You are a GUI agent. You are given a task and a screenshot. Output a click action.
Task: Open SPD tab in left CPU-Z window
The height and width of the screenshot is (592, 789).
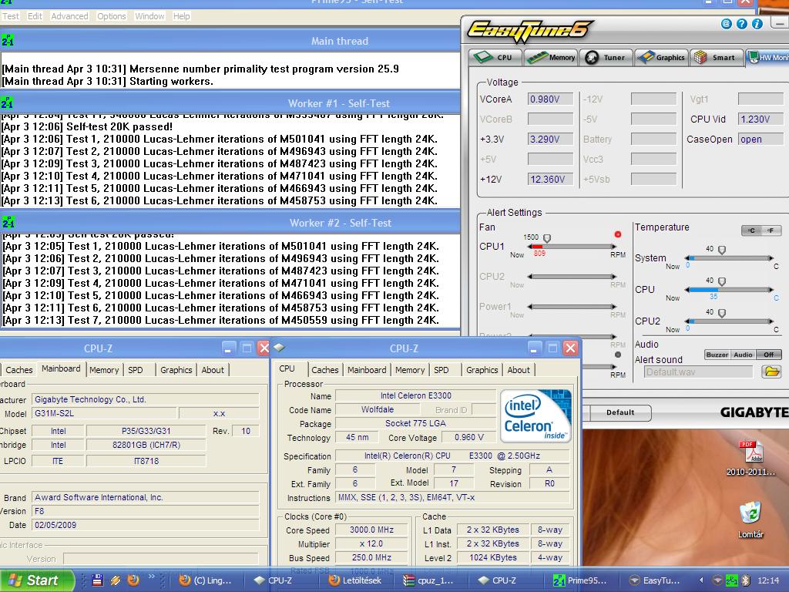(x=136, y=370)
